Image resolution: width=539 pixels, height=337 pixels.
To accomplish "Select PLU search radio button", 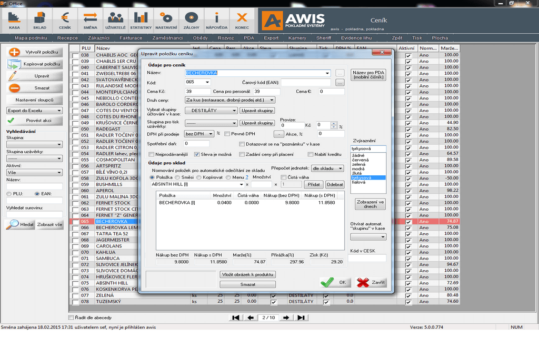I will 9,194.
